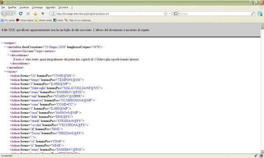Collapse the metadata node
264x158 pixels.
pyautogui.click(x=5, y=47)
